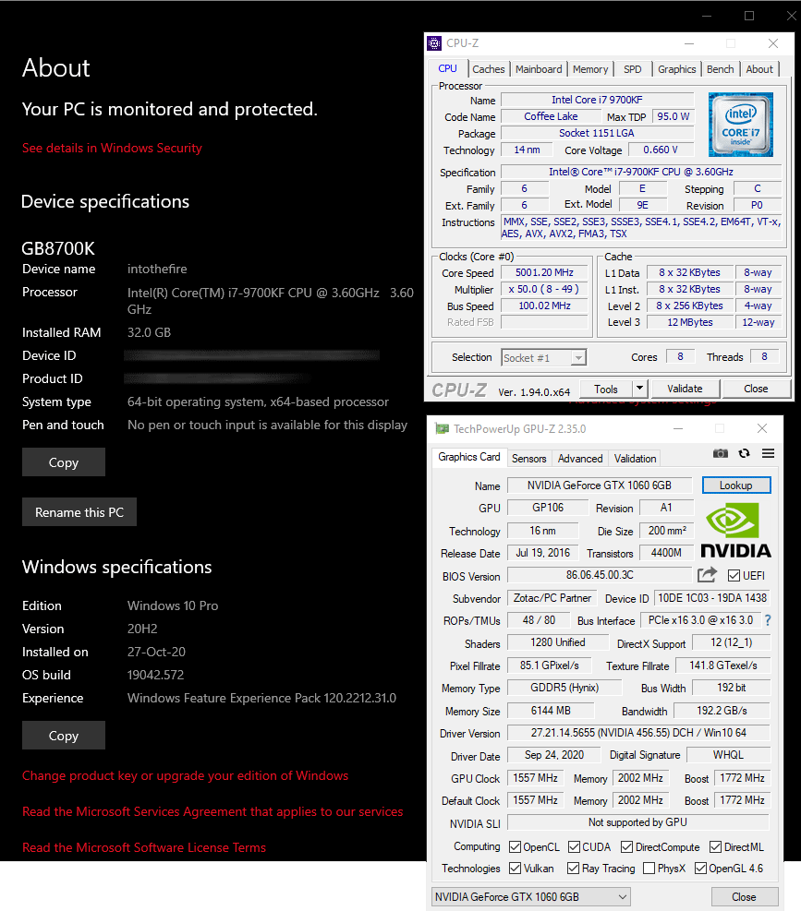Maximize the Settings About window

(x=749, y=16)
